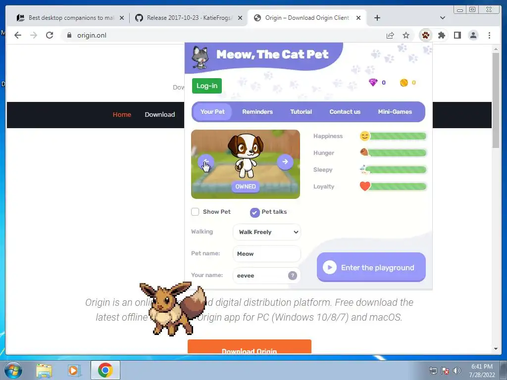Click the Hunger meat icon
The height and width of the screenshot is (380, 507).
364,152
